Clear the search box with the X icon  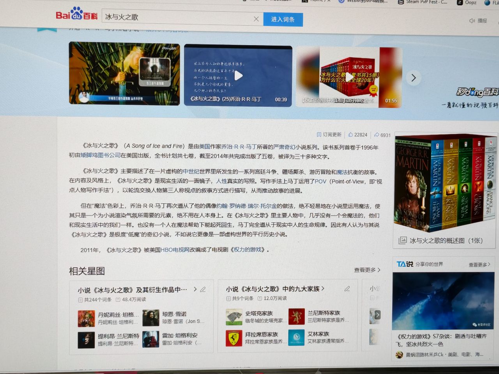256,19
